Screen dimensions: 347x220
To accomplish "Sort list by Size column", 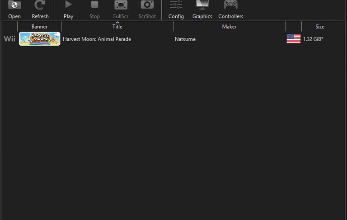I will pos(320,27).
